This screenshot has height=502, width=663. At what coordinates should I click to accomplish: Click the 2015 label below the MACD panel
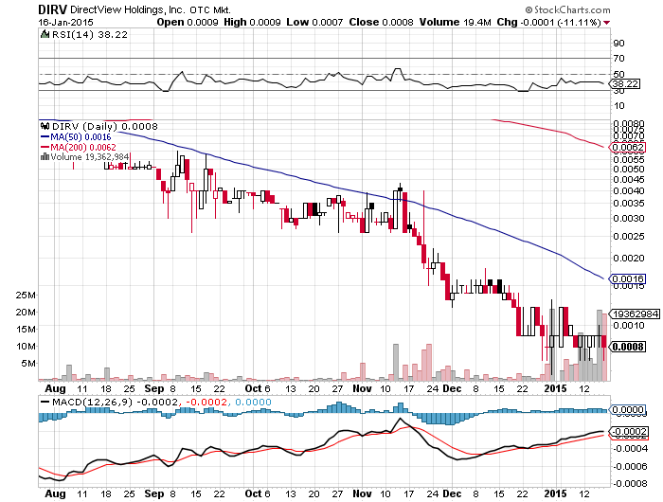click(x=555, y=493)
